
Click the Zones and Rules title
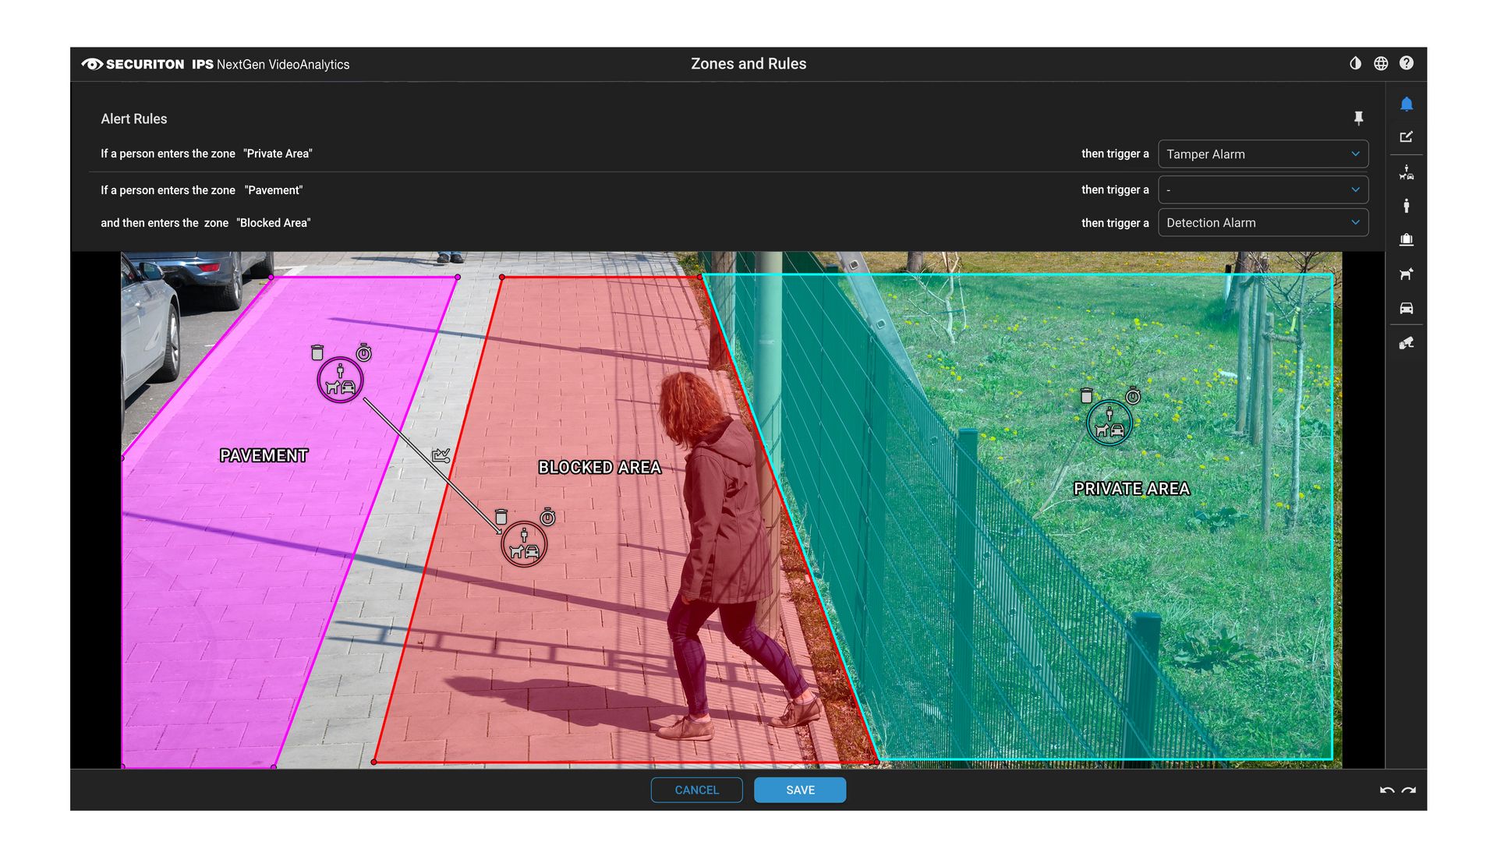(748, 64)
